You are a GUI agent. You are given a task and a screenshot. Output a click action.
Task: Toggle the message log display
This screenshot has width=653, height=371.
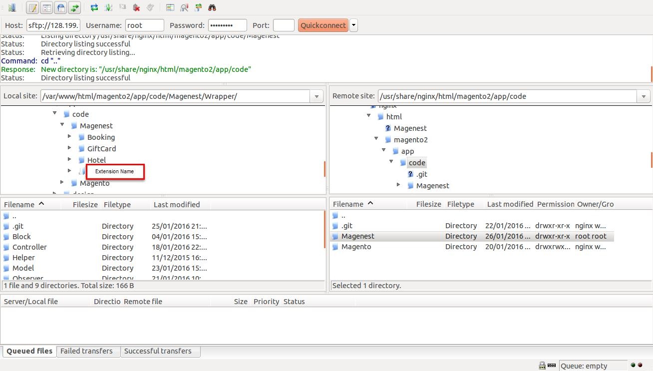(32, 7)
